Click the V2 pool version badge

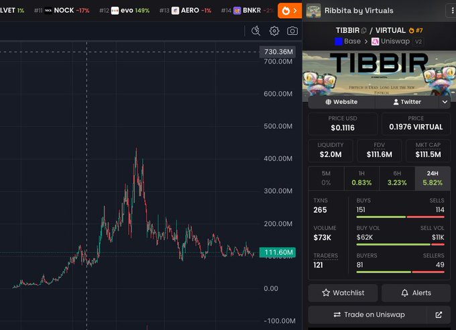tap(418, 42)
